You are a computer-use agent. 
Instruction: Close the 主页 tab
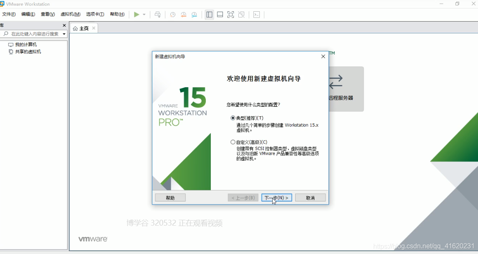click(x=94, y=28)
